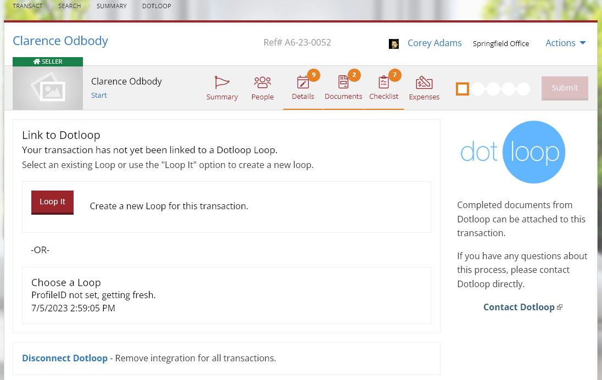
Task: Click the orange progress step indicator
Action: click(x=462, y=88)
